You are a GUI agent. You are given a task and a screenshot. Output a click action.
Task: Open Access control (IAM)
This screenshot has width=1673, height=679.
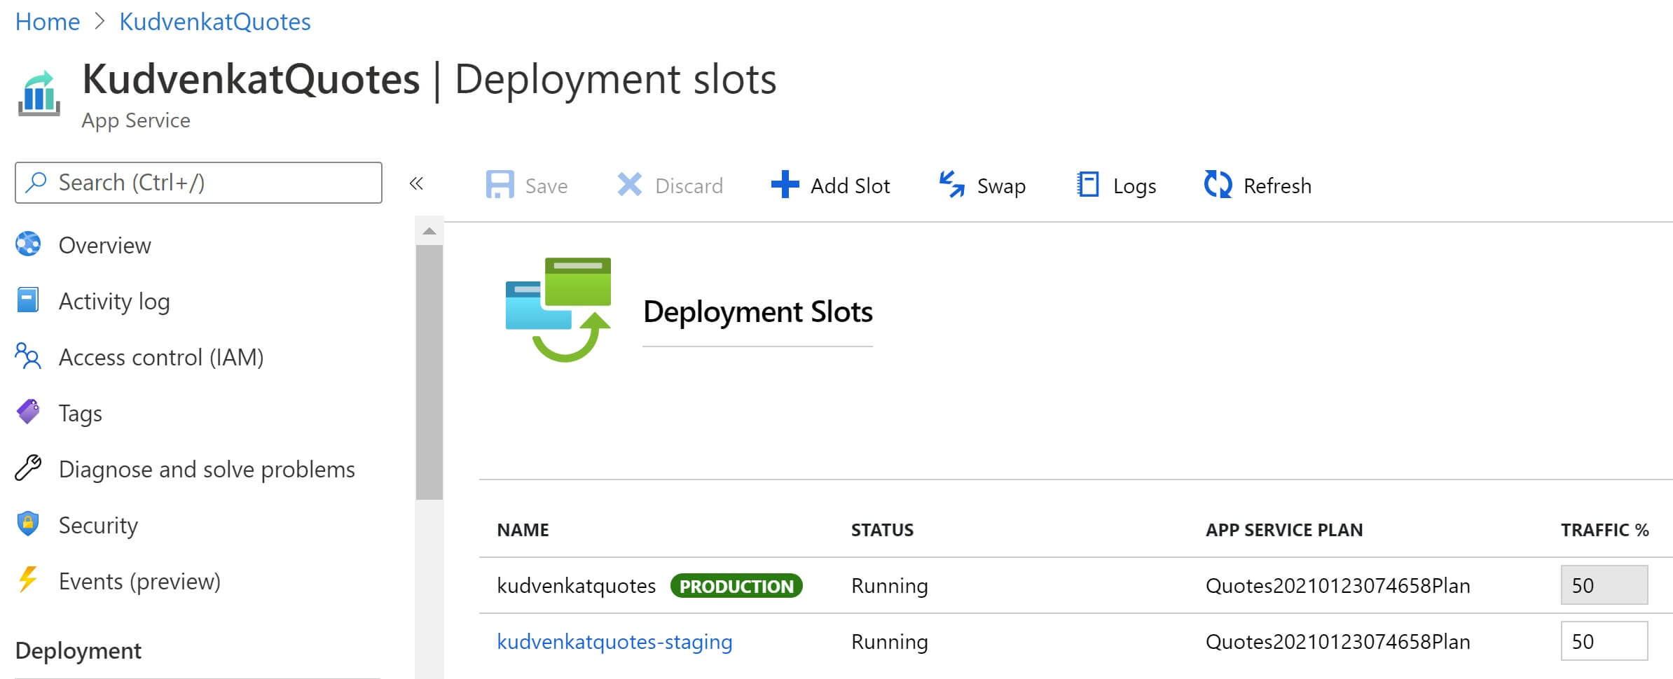(161, 357)
